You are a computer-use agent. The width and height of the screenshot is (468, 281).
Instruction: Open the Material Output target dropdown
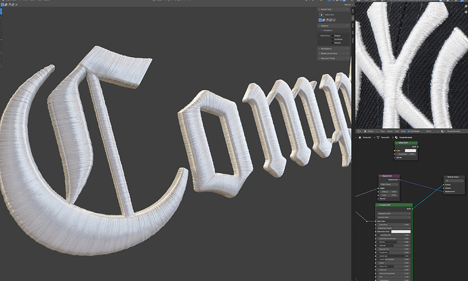pos(454,181)
